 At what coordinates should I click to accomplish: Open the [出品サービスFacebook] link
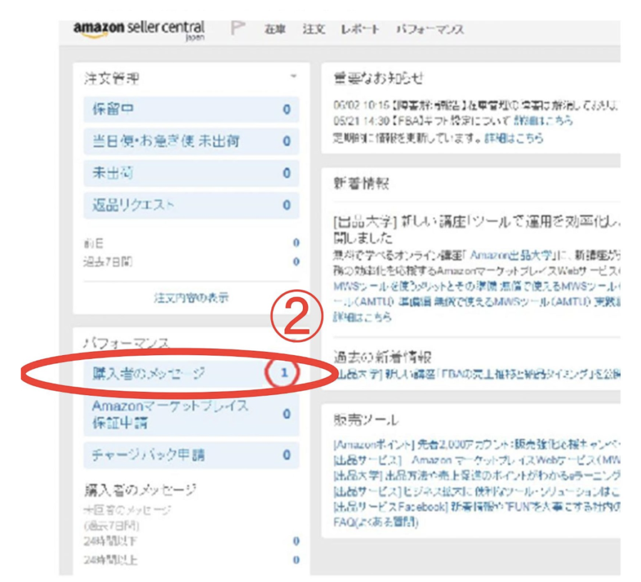point(476,506)
